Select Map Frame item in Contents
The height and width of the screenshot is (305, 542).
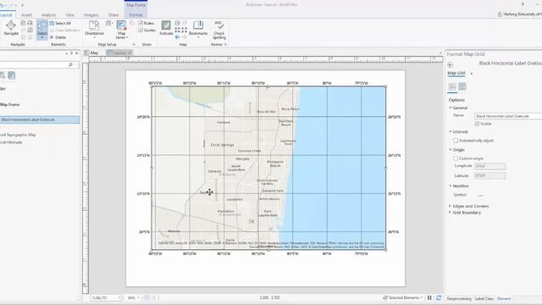[x=9, y=104]
